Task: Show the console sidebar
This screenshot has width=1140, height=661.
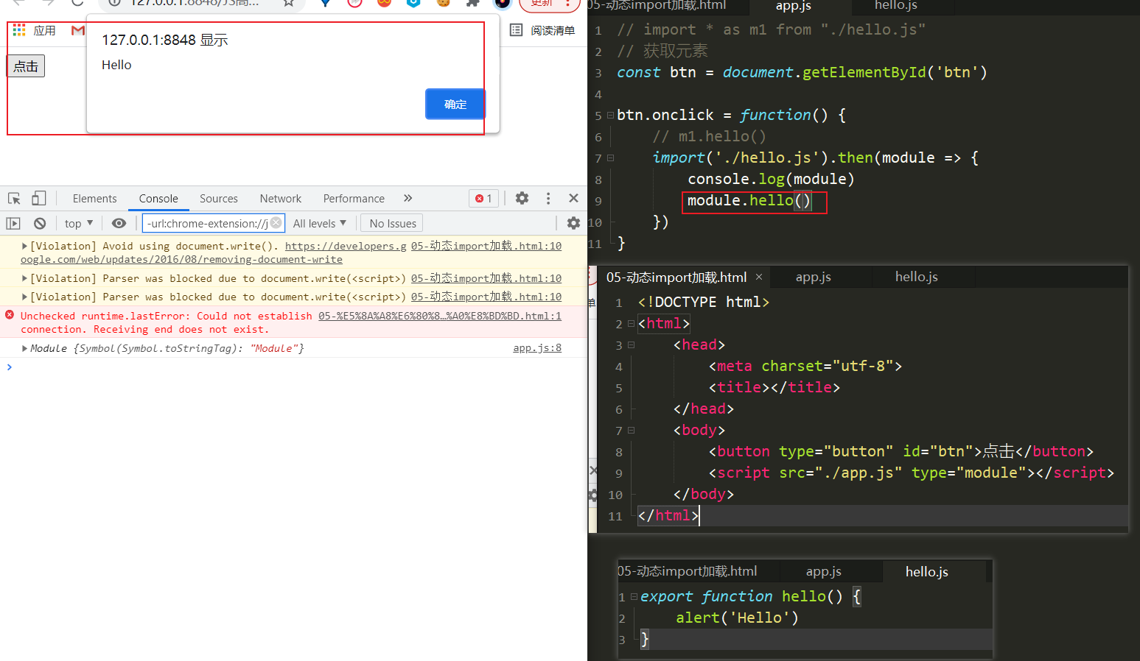Action: tap(13, 223)
